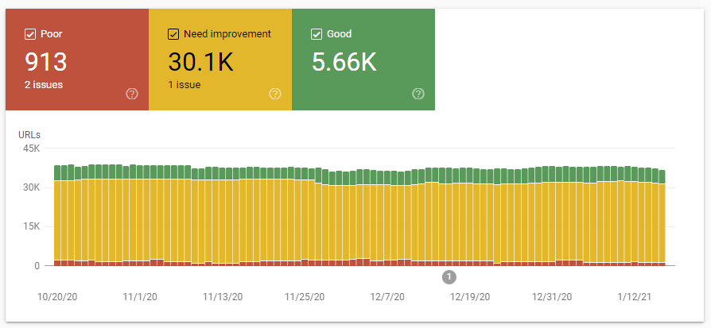Viewport: 711px width, 328px height.
Task: Open the "2 issues" text in Poor card
Action: coord(44,84)
